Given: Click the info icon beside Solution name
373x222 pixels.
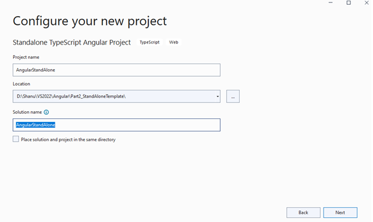Looking at the screenshot, I should [x=46, y=112].
